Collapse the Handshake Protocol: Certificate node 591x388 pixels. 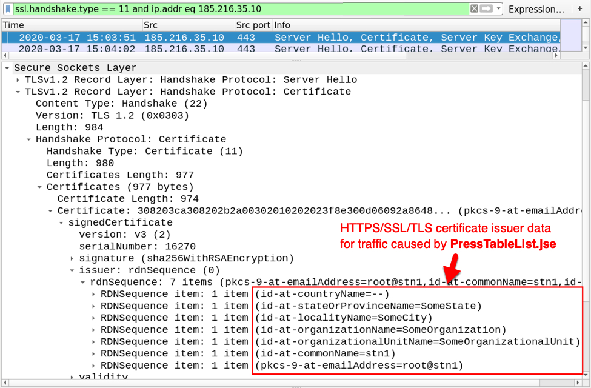tap(28, 139)
